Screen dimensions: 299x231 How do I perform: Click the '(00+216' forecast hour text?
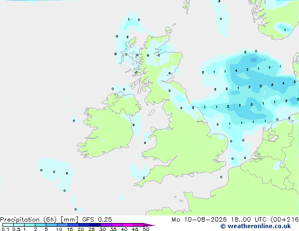point(285,220)
